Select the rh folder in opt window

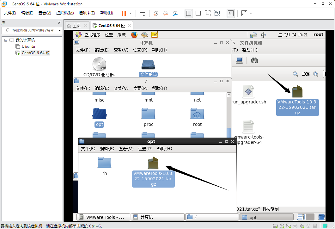[x=104, y=166]
